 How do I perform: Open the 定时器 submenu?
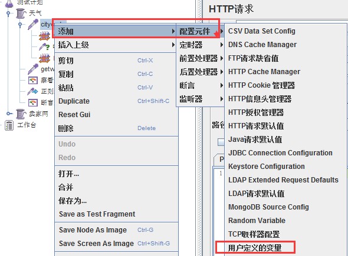pyautogui.click(x=201, y=45)
